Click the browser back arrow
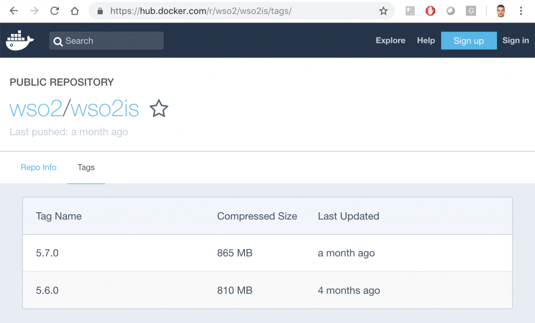The height and width of the screenshot is (323, 535). point(14,11)
